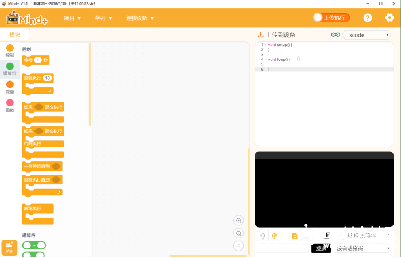Pick the 重复执行直到 block
This screenshot has width=401, height=258.
pos(42,186)
